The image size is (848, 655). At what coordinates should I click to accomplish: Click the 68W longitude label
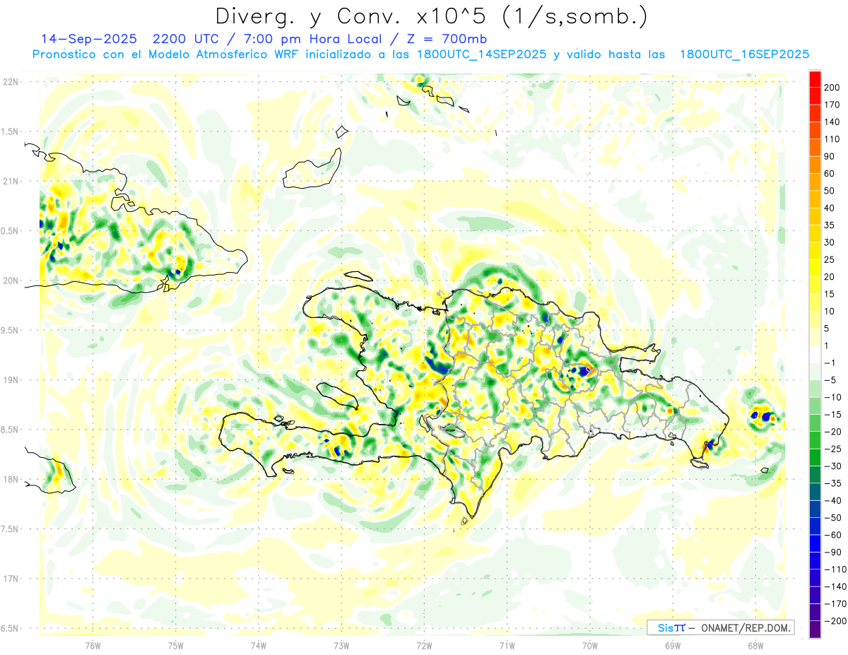pos(755,645)
